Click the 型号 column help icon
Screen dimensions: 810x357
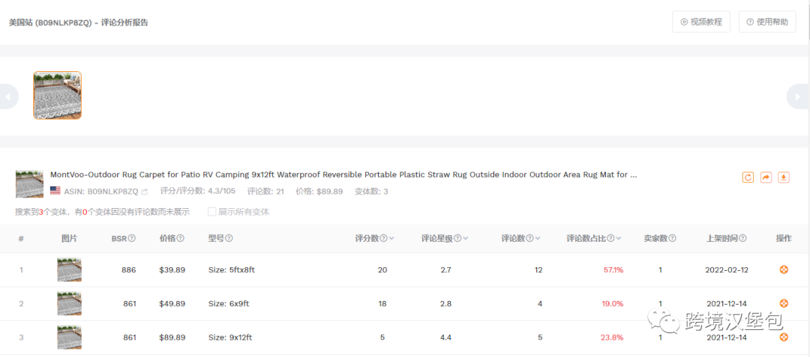(x=229, y=239)
